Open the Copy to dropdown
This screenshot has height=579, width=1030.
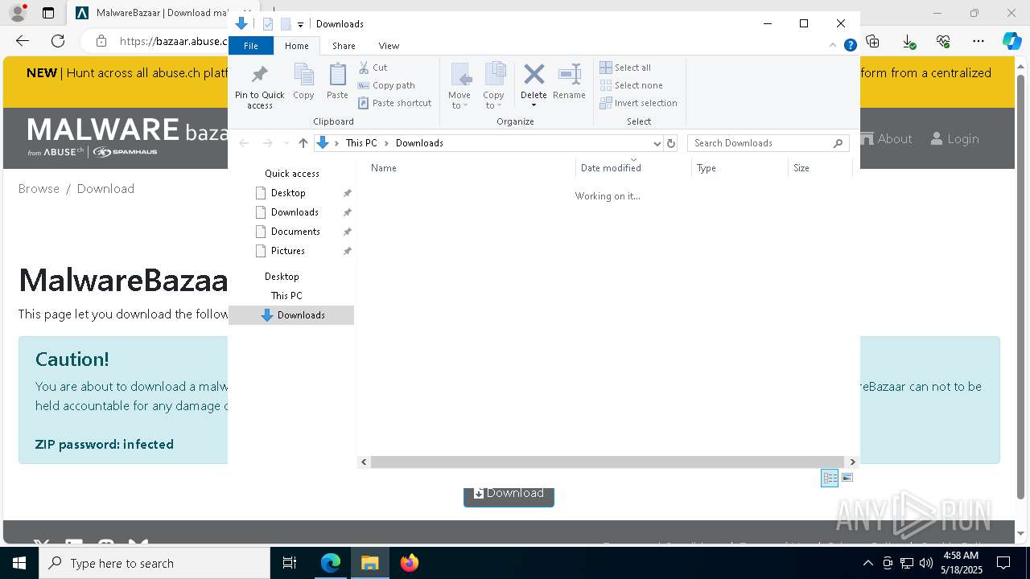[x=494, y=86]
